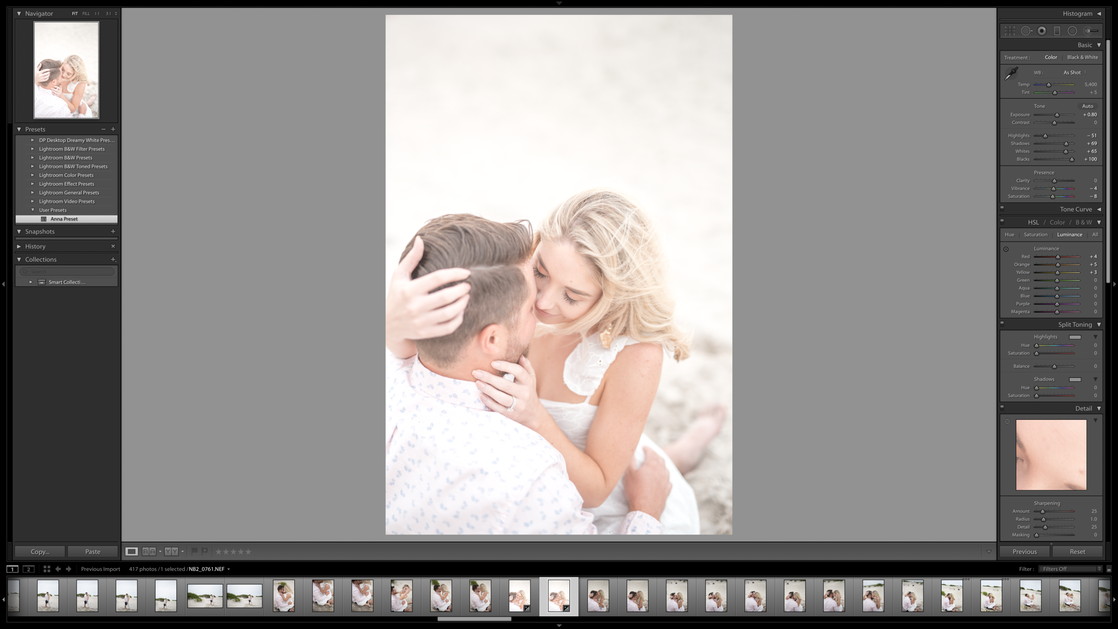Toggle the Split Toning panel switch
Viewport: 1118px width, 629px height.
1002,323
